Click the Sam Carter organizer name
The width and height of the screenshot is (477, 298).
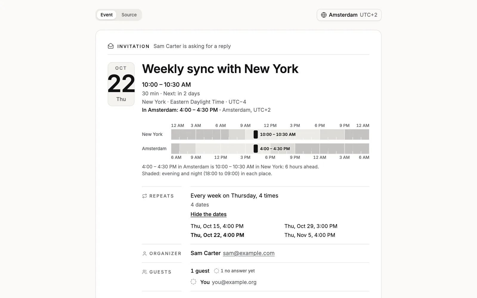coord(205,253)
